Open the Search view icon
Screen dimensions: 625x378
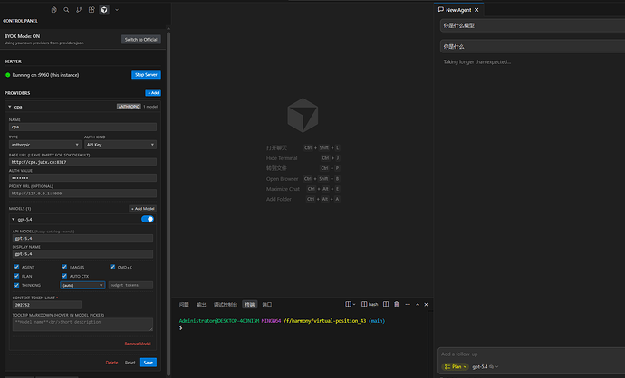point(66,10)
